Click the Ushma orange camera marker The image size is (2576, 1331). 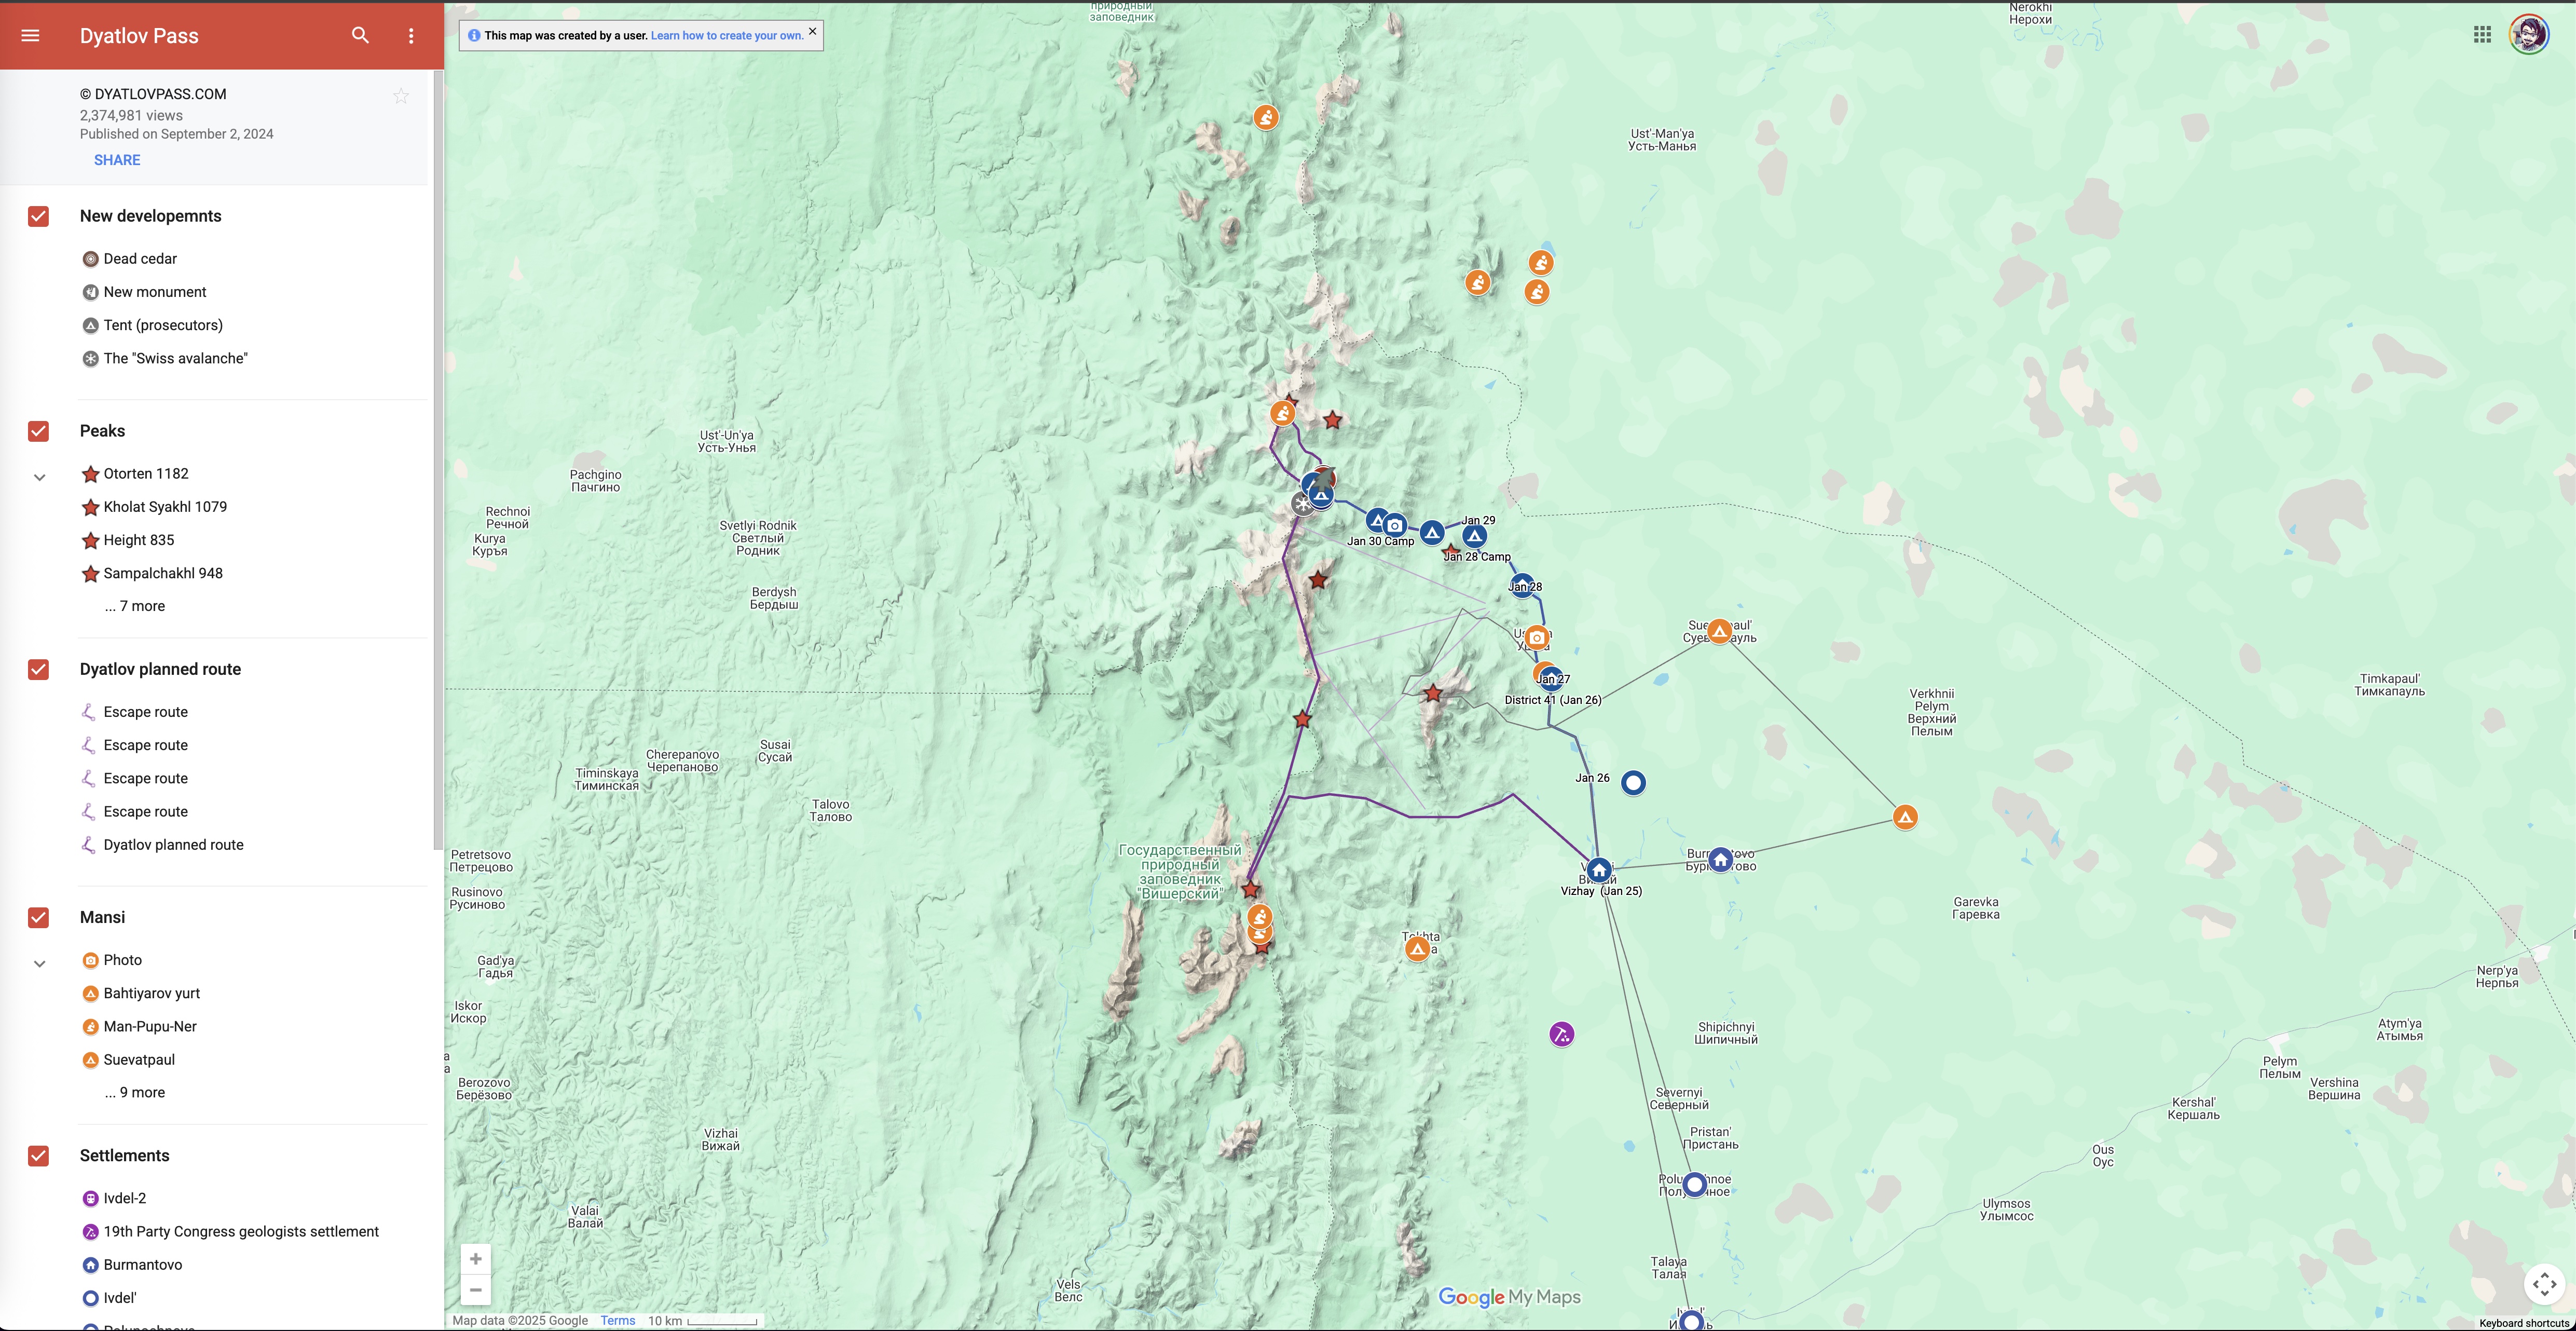(1537, 637)
